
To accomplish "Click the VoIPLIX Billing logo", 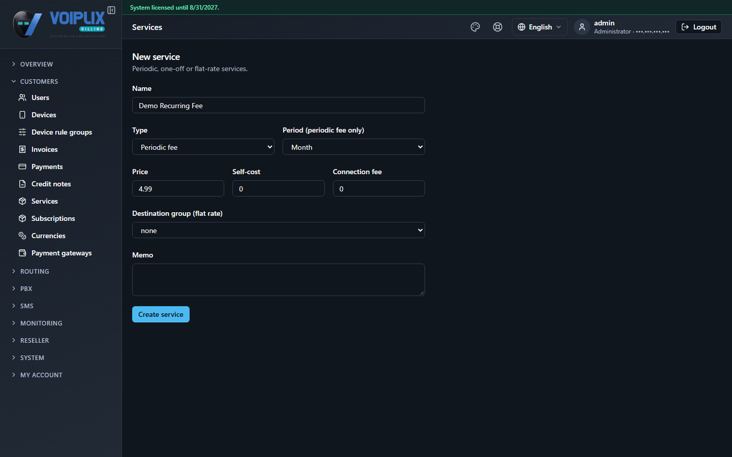I will [59, 24].
